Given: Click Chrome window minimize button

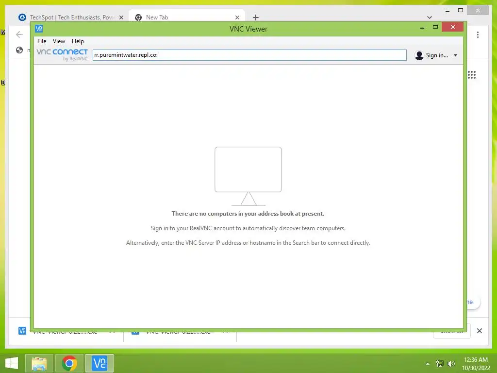Looking at the screenshot, I should [x=447, y=11].
